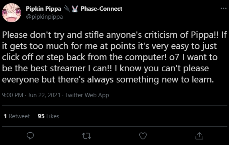Click the Jun 22, 2021 date
Screen dimensions: 229x145
click(44, 95)
